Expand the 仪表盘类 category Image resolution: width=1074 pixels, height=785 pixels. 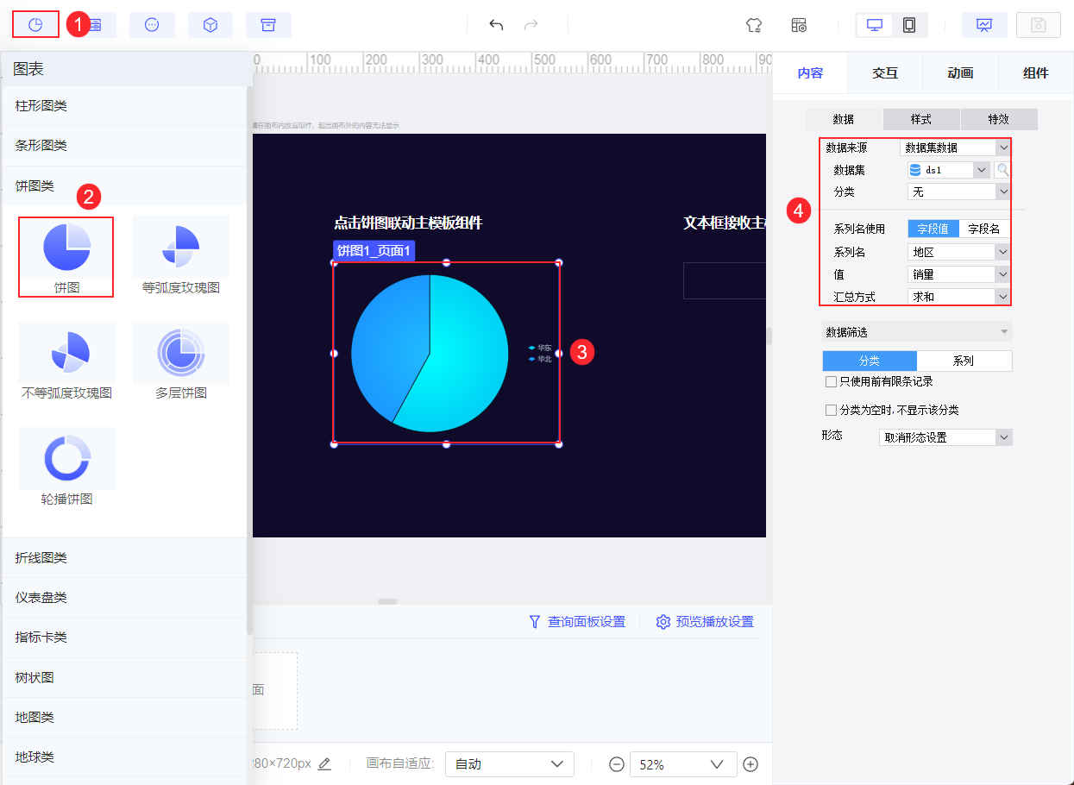point(125,598)
